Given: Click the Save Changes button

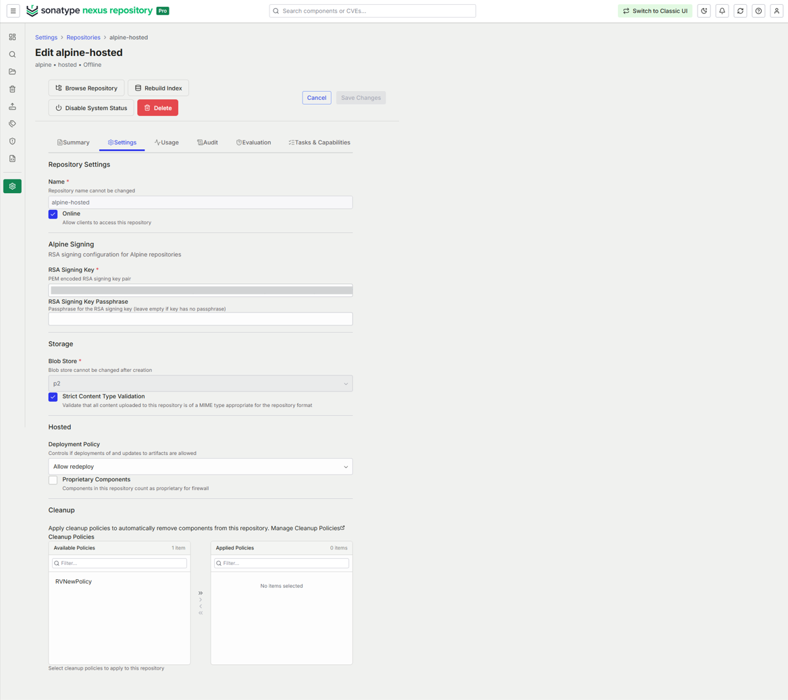Looking at the screenshot, I should [361, 97].
